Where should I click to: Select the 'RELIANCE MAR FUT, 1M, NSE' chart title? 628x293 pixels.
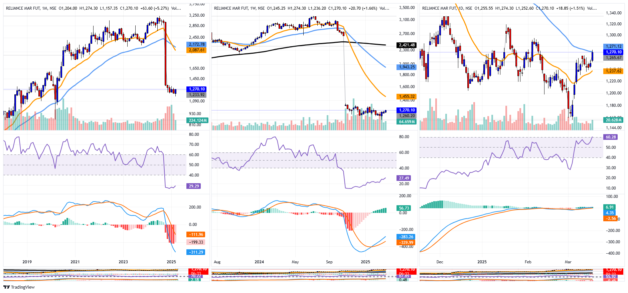31,8
